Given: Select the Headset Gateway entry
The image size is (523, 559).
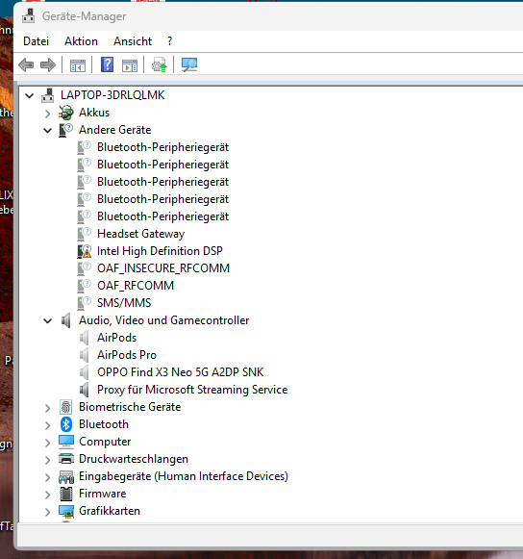Looking at the screenshot, I should pos(140,234).
